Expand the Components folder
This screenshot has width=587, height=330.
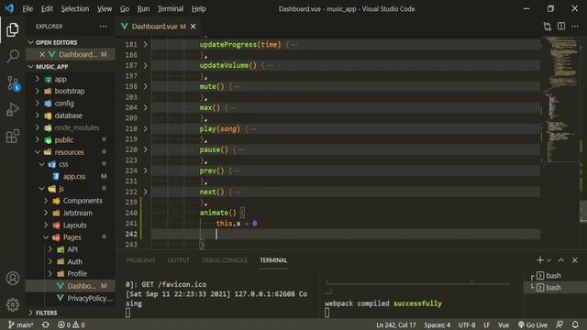(70, 201)
